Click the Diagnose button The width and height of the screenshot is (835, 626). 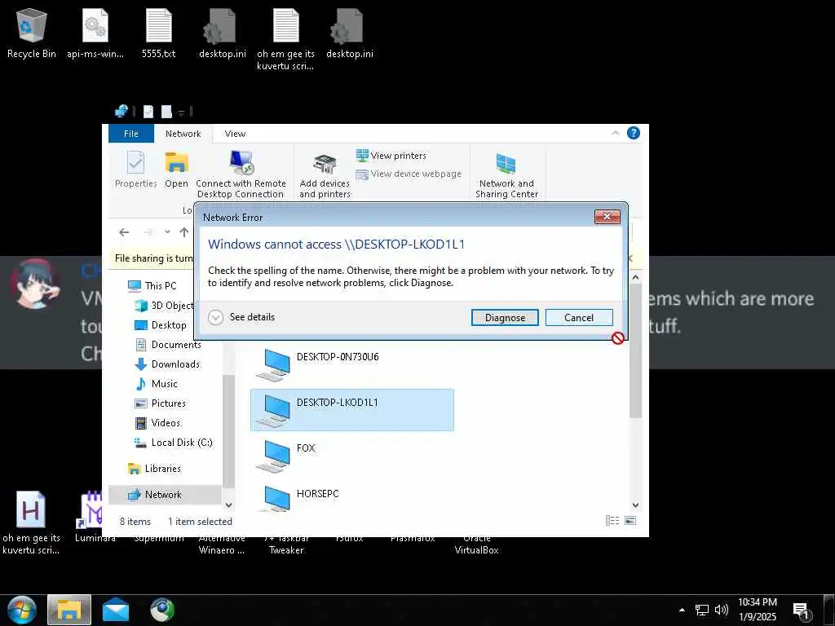coord(505,317)
